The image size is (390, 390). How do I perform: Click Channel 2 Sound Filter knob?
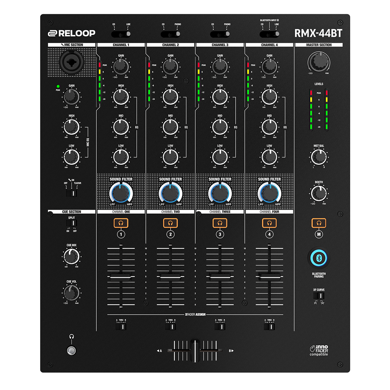point(170,193)
